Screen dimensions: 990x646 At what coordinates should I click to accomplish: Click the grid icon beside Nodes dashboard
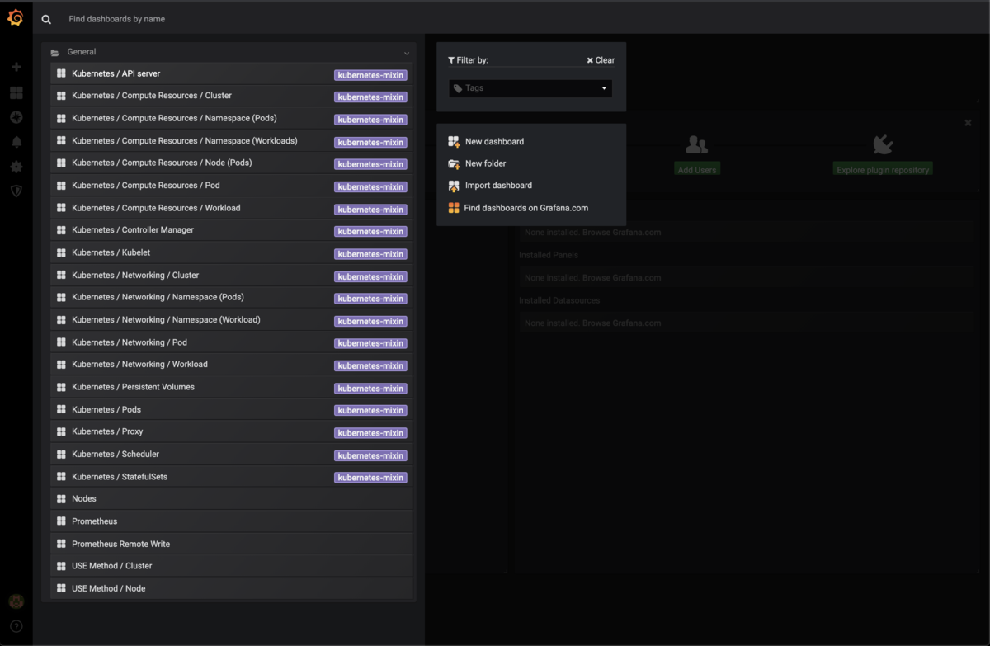(61, 499)
